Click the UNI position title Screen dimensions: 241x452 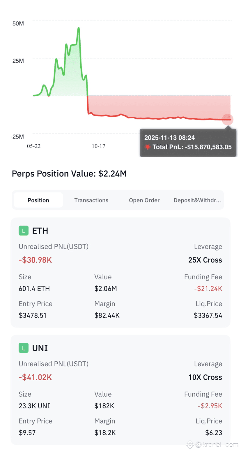click(x=40, y=348)
